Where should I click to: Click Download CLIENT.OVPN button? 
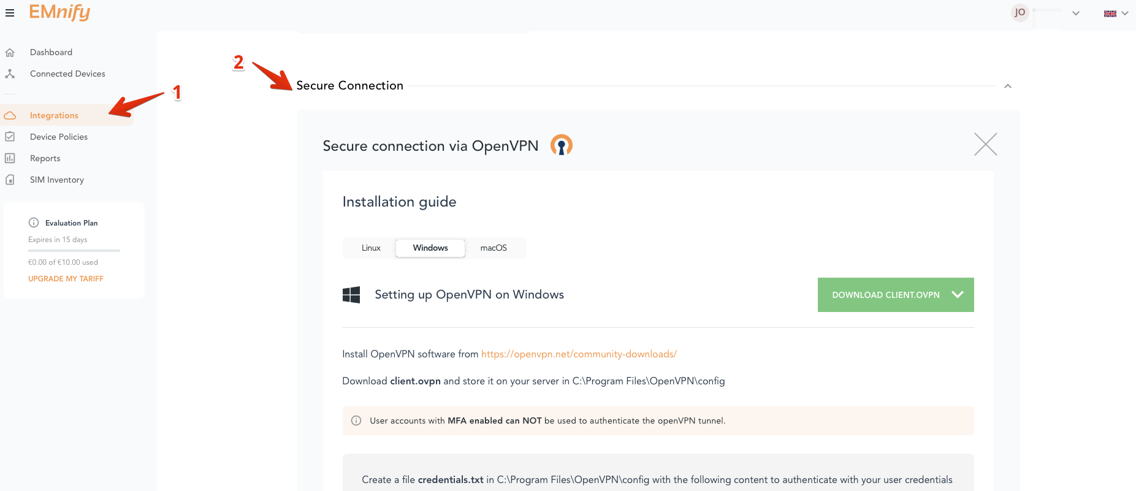click(x=896, y=295)
